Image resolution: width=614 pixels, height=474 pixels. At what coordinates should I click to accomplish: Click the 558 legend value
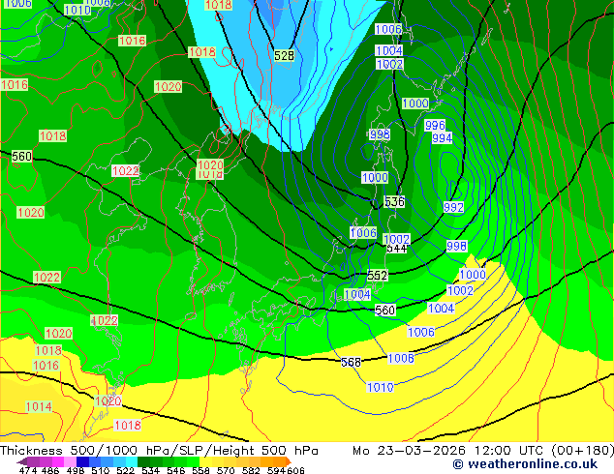(x=200, y=470)
